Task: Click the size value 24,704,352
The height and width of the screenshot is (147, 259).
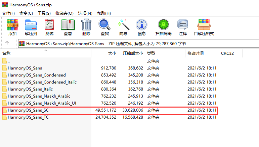Action: click(106, 117)
